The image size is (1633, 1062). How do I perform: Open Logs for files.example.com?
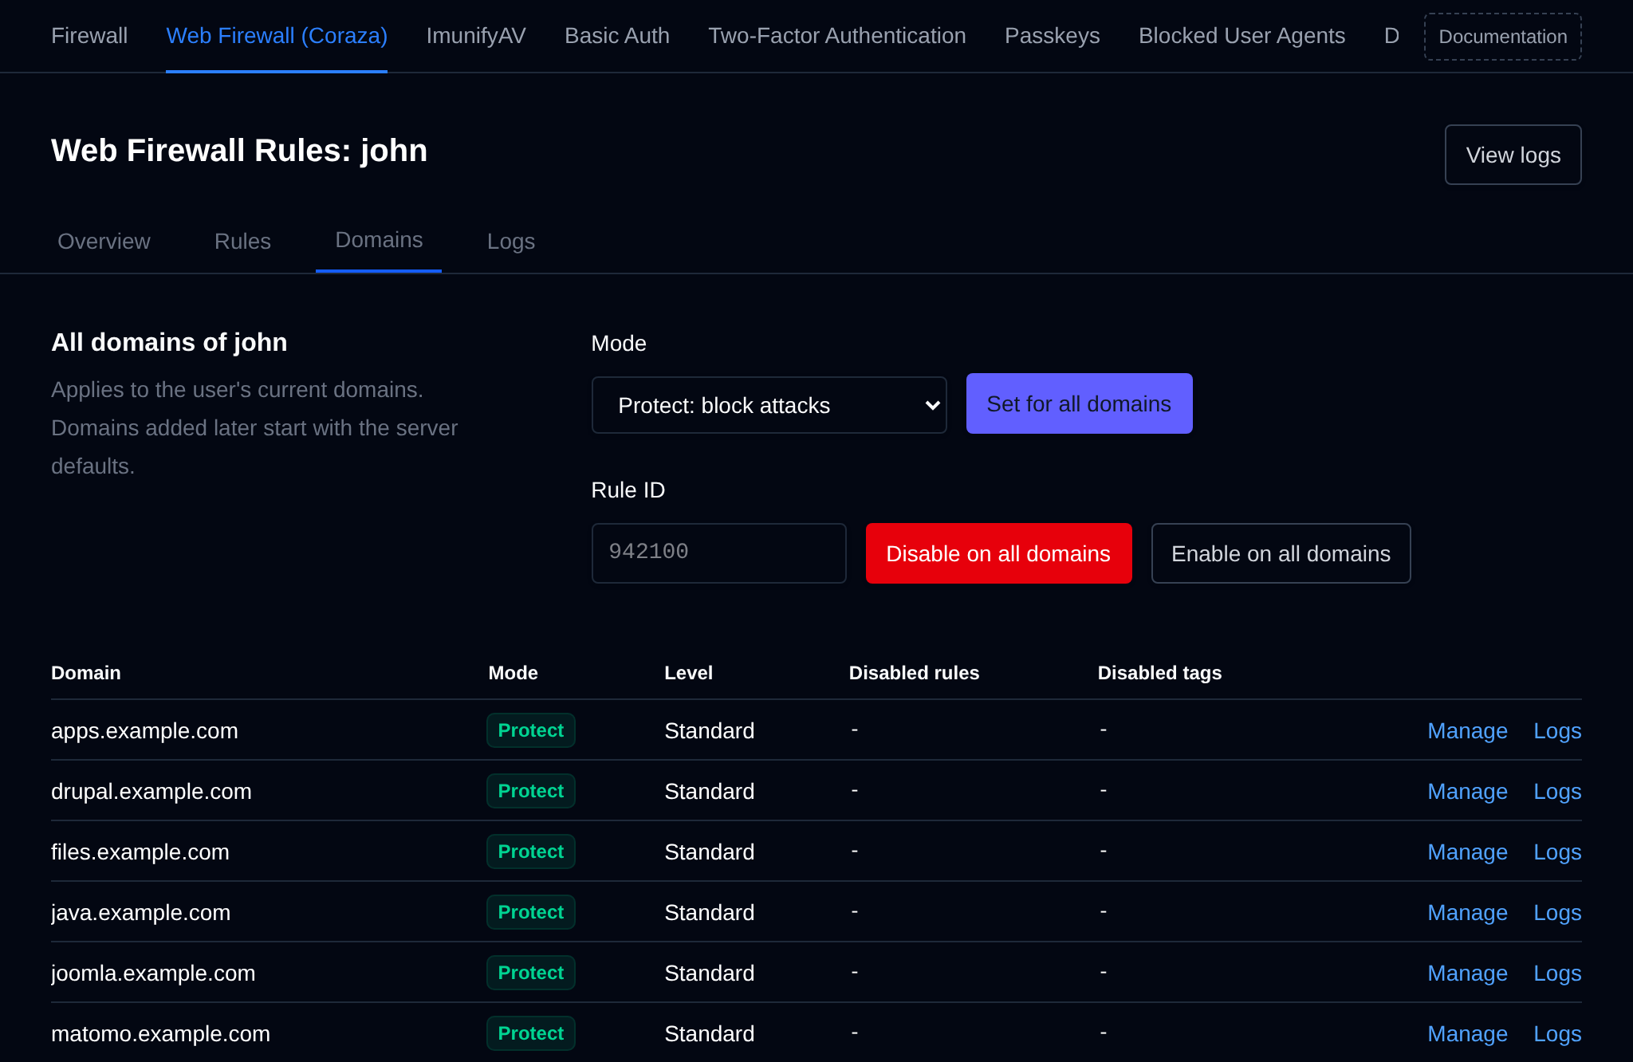pyautogui.click(x=1558, y=852)
